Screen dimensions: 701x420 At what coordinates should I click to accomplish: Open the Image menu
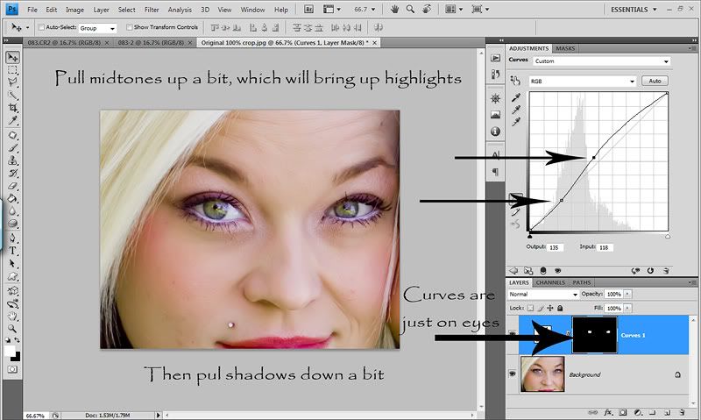[74, 10]
